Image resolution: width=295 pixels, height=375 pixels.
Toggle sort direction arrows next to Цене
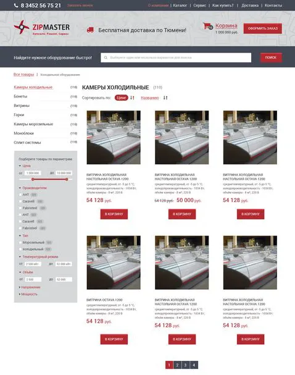click(x=132, y=98)
